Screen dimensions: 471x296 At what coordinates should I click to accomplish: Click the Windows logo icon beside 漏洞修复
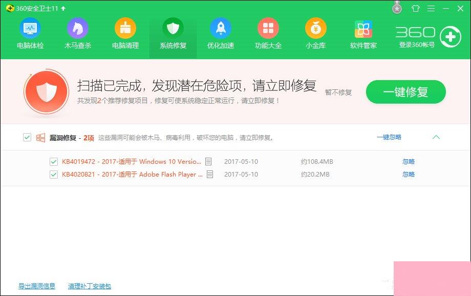click(x=40, y=138)
